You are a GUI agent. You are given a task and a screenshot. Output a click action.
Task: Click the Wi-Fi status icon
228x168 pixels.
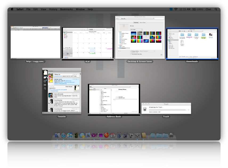coord(176,9)
